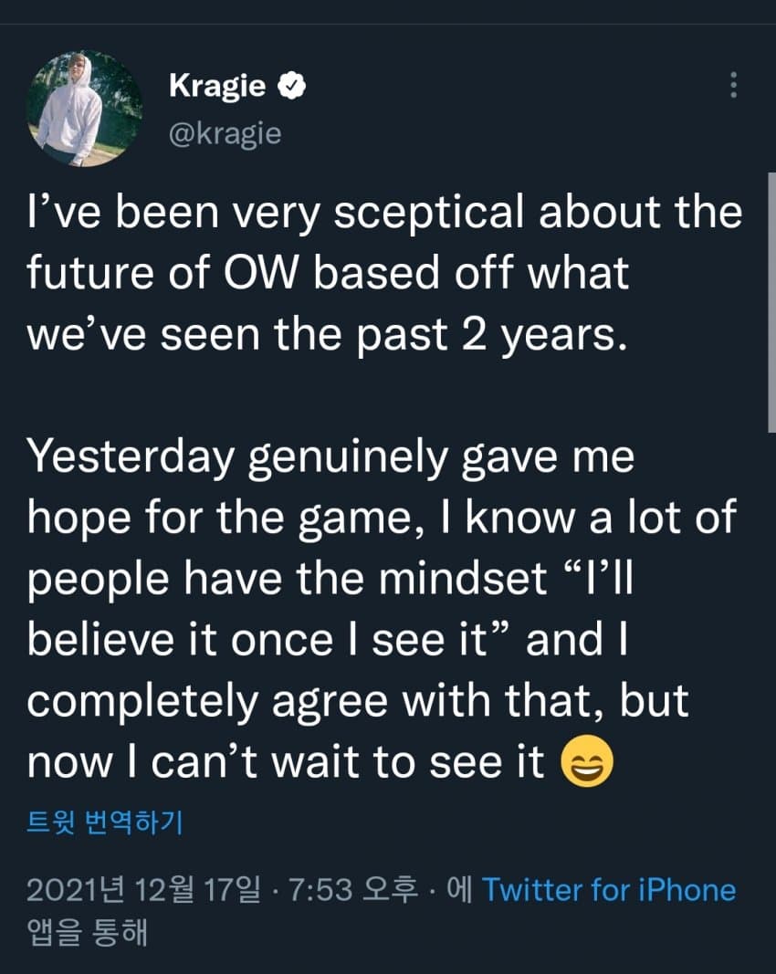Tap the line "believe it once I see it" and I

click(328, 640)
